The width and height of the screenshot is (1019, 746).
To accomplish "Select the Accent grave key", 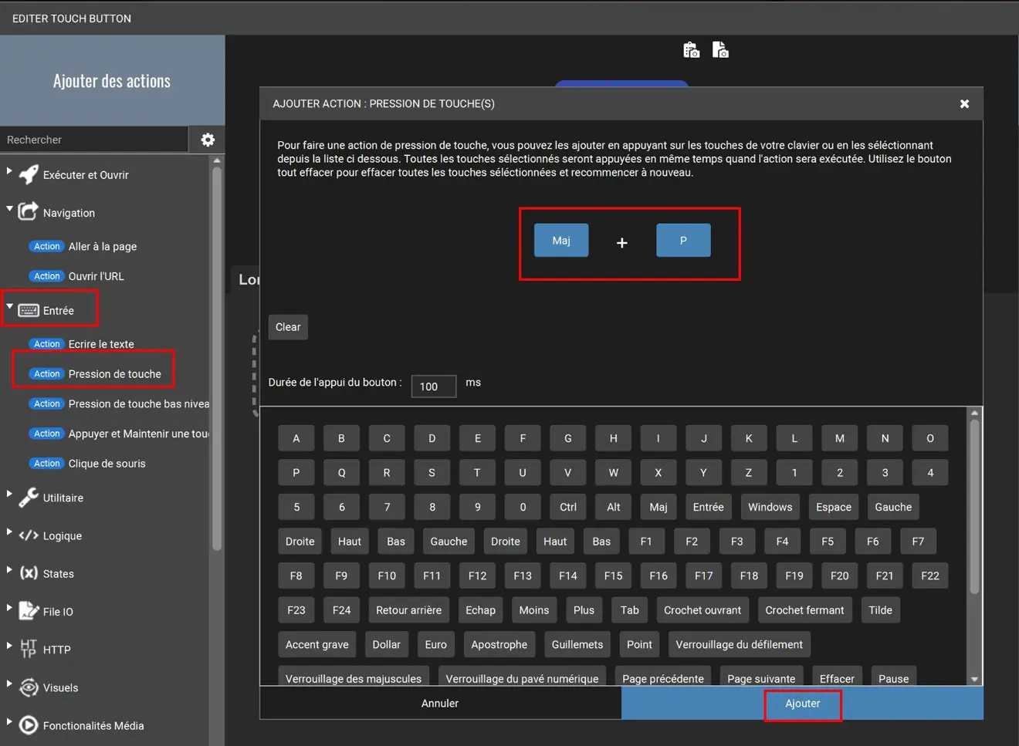I will point(317,645).
